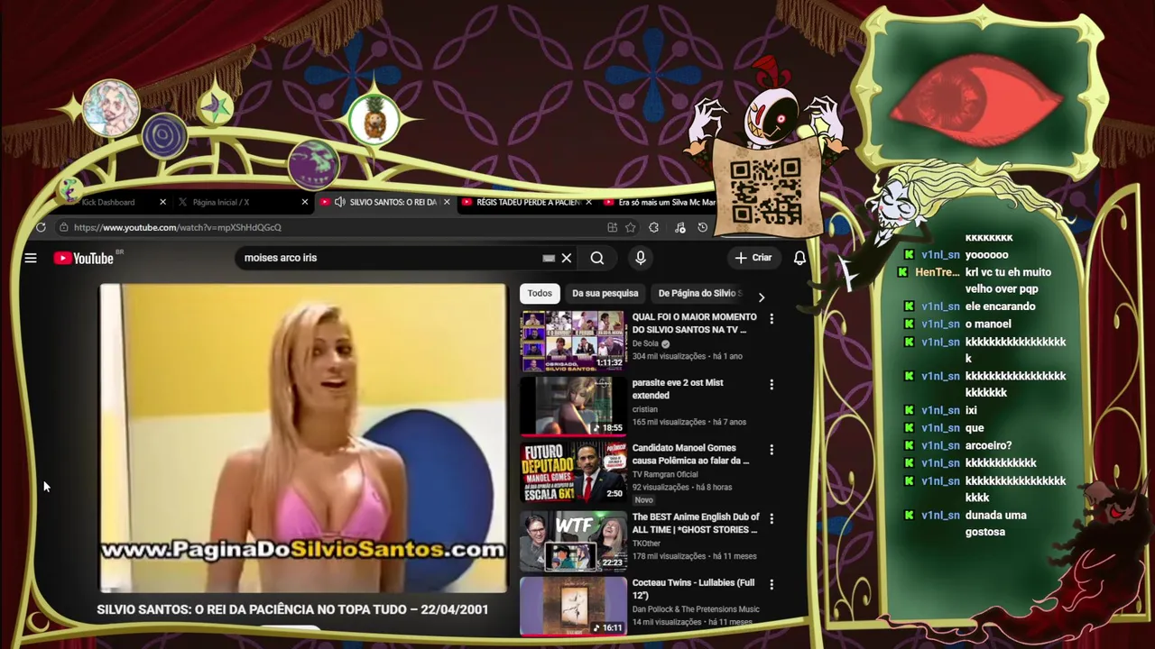Start voice search with the microphone

pyautogui.click(x=641, y=258)
